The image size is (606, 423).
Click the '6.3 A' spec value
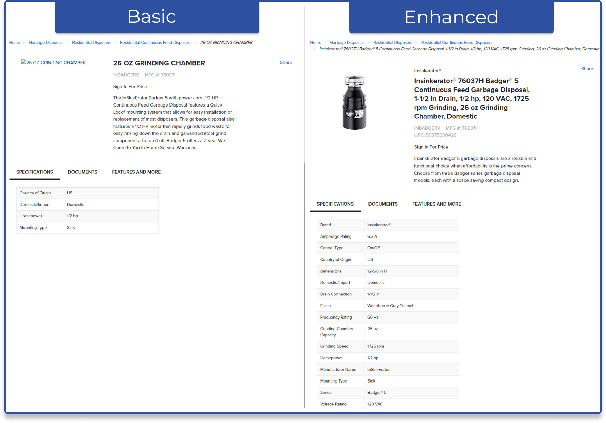coord(372,237)
